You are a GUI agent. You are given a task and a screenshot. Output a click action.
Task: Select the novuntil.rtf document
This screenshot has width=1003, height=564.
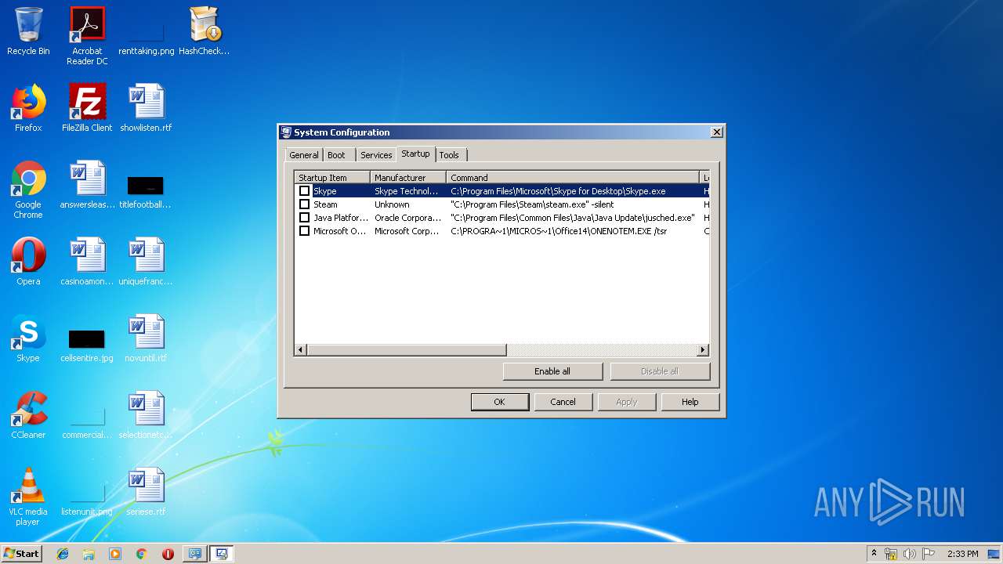click(x=146, y=338)
